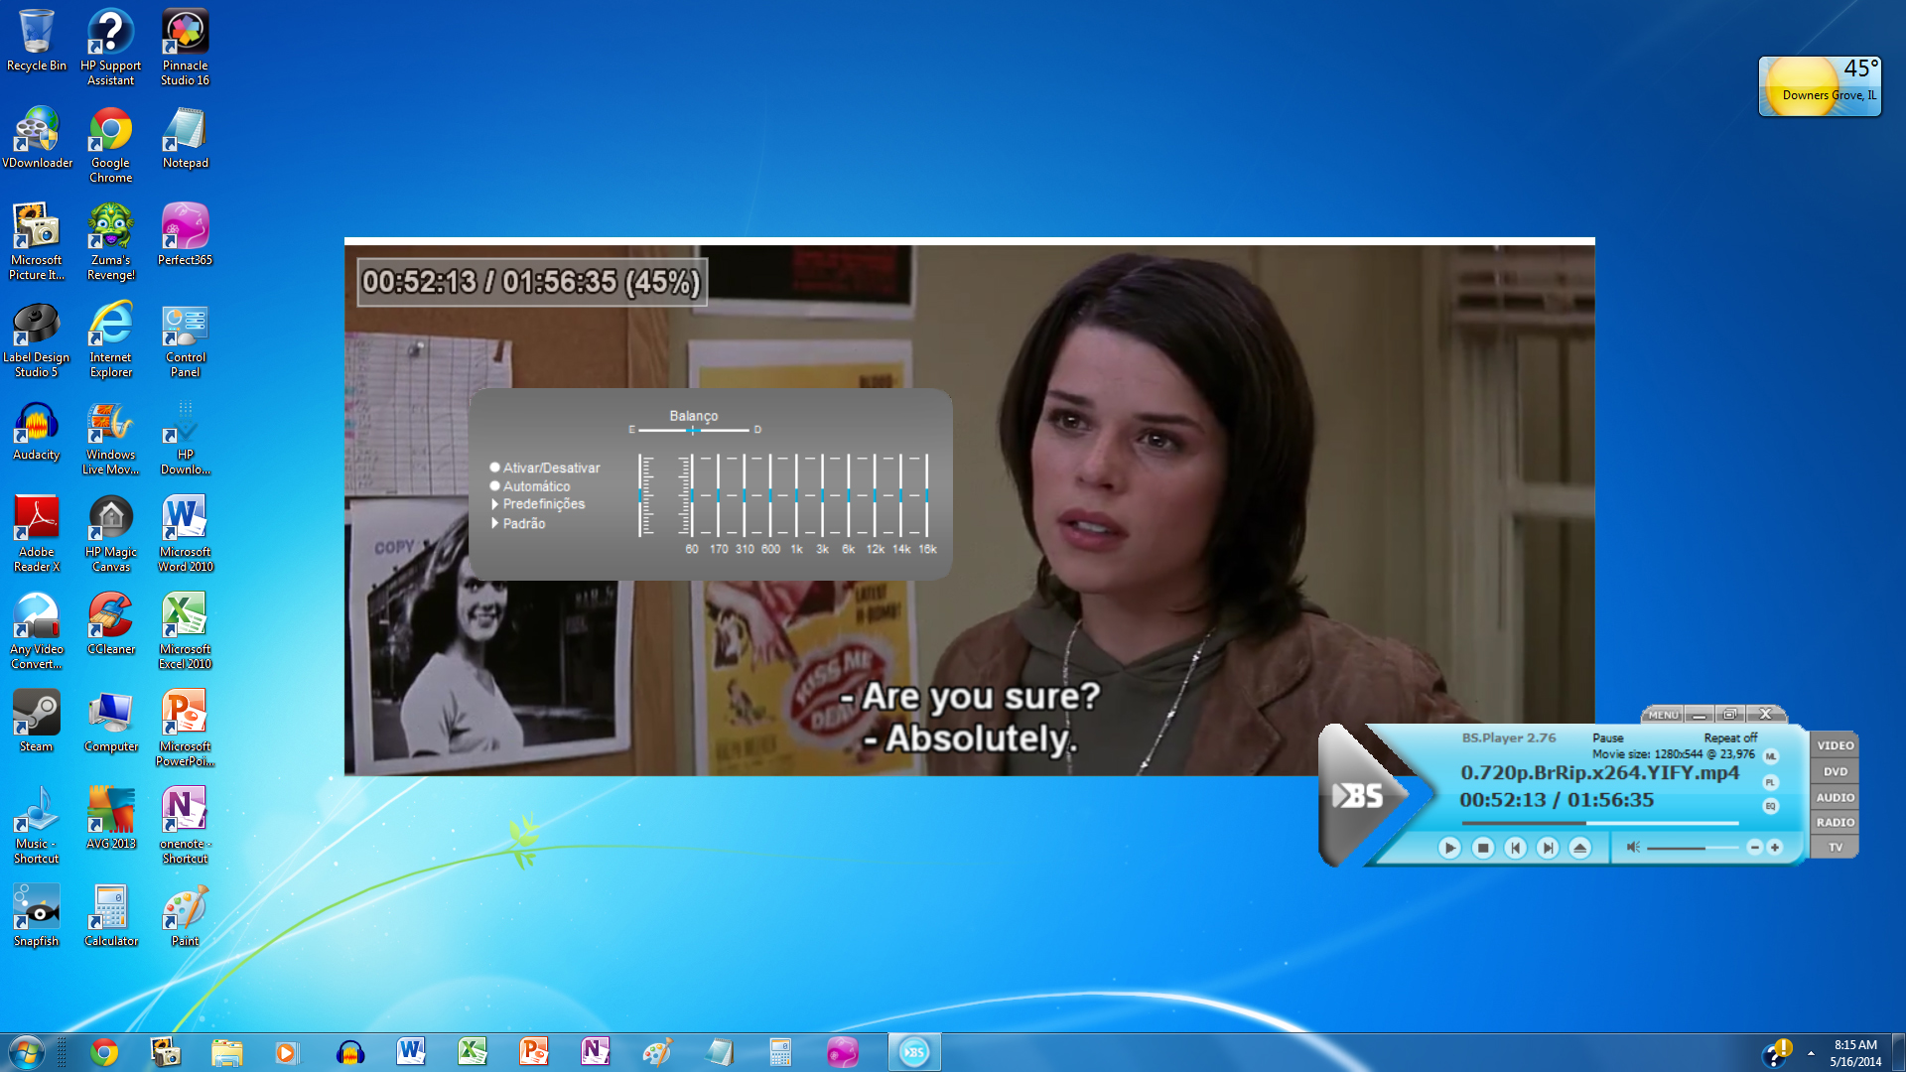
Task: Click the Repeat off status text
Action: [1730, 737]
